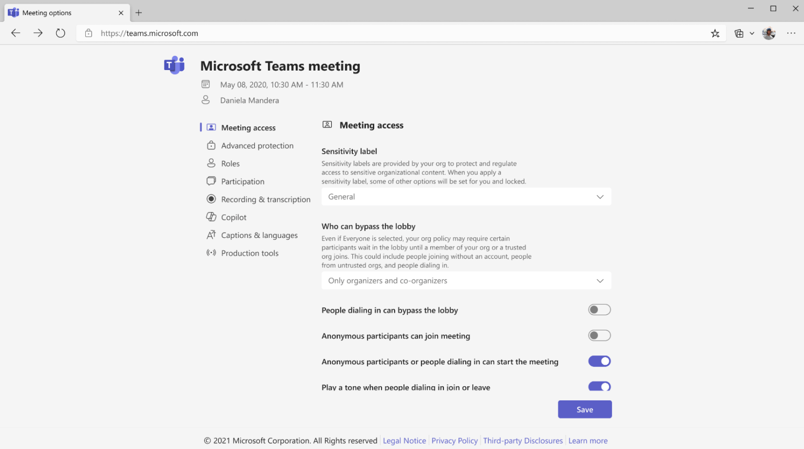Toggle People dialing in can bypass the lobby
The height and width of the screenshot is (449, 804).
click(x=599, y=309)
